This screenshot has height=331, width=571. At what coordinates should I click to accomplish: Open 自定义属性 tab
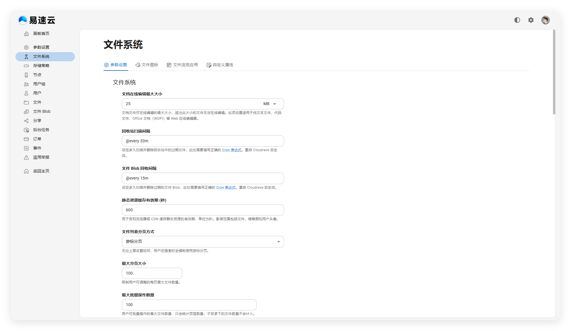[220, 65]
